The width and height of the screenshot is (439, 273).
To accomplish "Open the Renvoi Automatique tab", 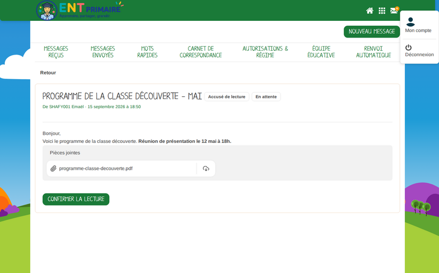I will tap(374, 52).
